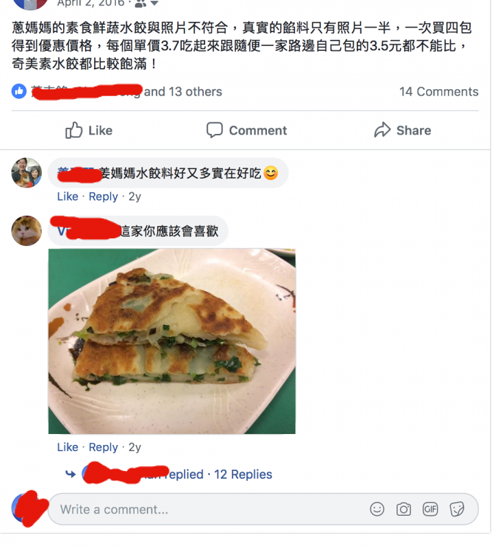Viewport: 494px width, 548px height.
Task: Click the Like thumbs-up icon under post
Action: 73,130
